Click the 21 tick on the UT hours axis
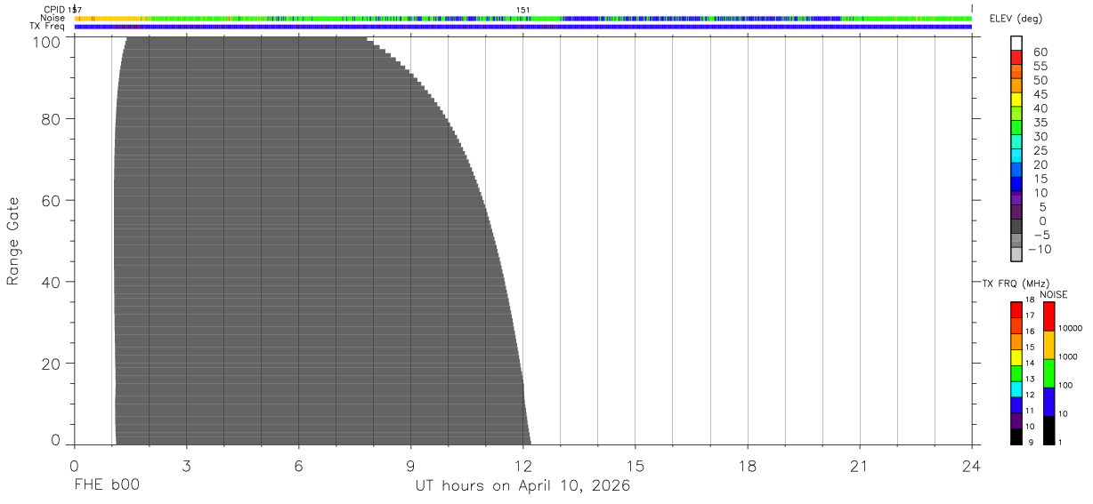The image size is (1093, 504). pos(859,465)
